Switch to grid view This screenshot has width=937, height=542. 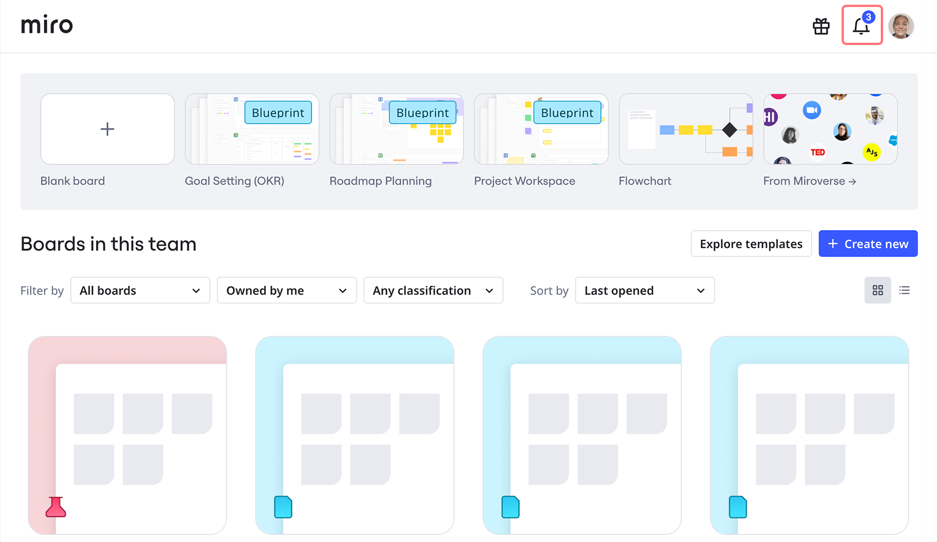click(x=877, y=290)
